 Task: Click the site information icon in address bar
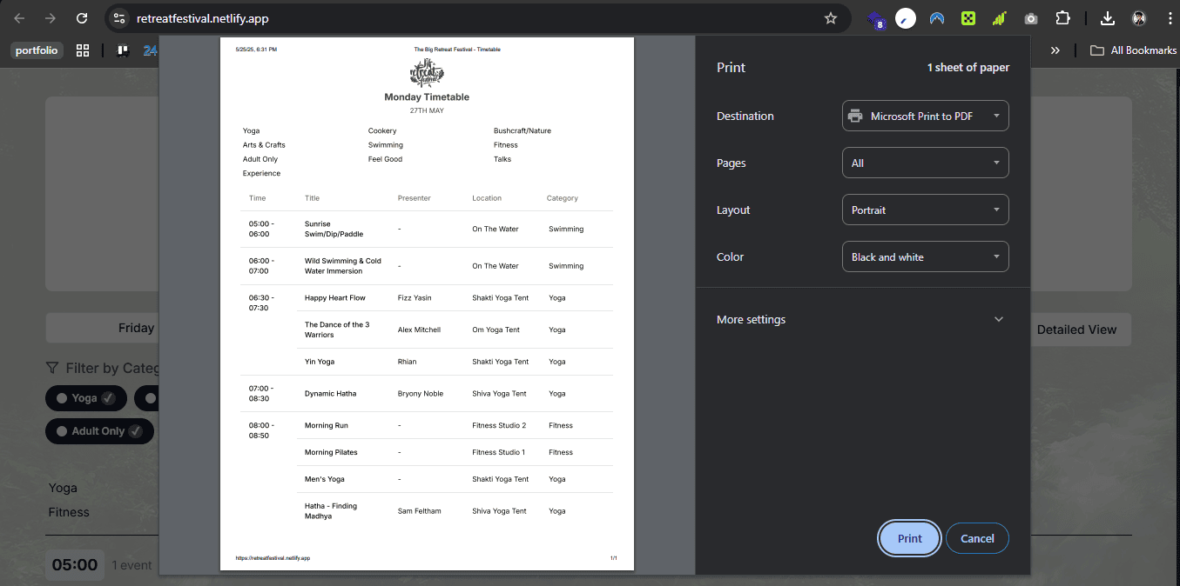tap(119, 18)
